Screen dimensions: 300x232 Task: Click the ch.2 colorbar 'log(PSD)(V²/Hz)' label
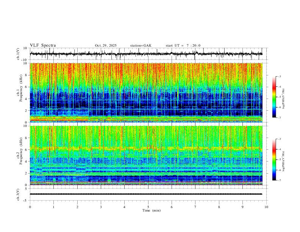tap(284, 161)
